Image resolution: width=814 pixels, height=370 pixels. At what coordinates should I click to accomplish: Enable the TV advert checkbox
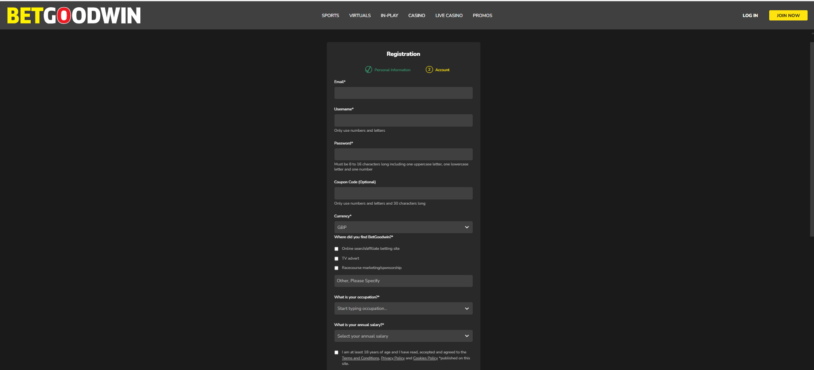tap(337, 259)
